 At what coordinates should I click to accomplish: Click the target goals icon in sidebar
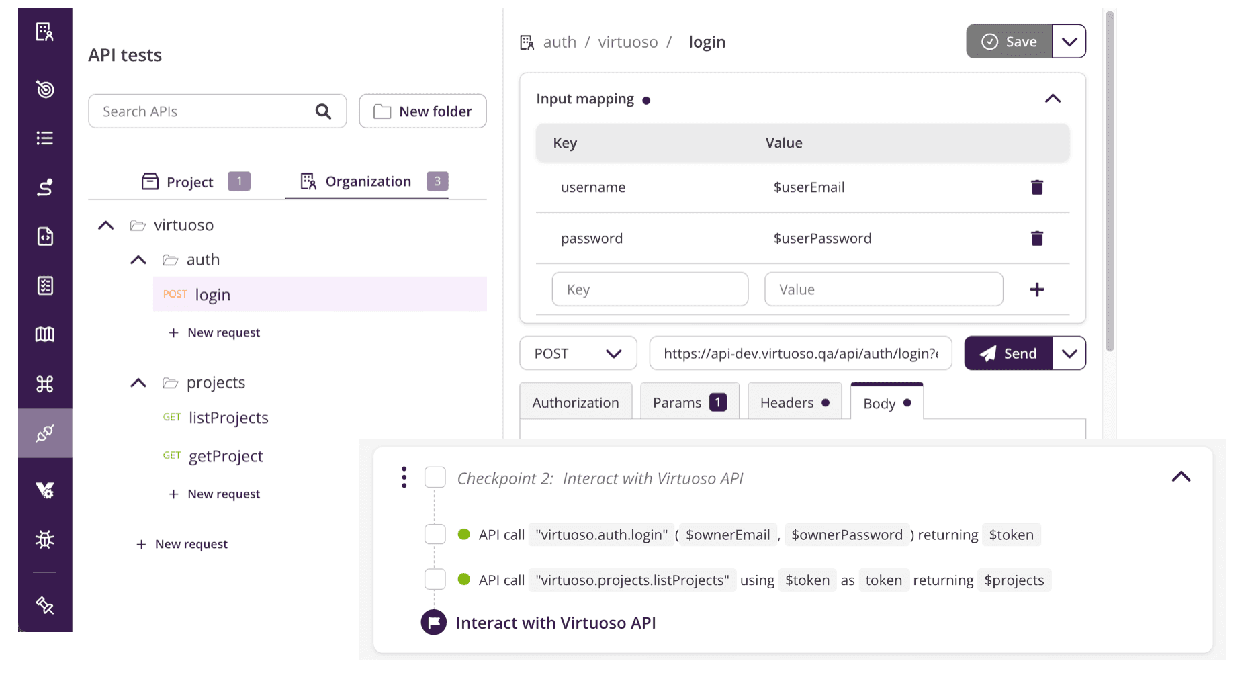click(x=45, y=89)
